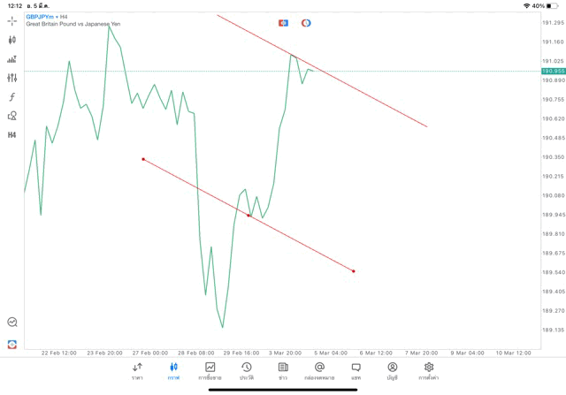Open the bar chart style icon in sidebar
Image resolution: width=566 pixels, height=395 pixels.
pyautogui.click(x=12, y=59)
